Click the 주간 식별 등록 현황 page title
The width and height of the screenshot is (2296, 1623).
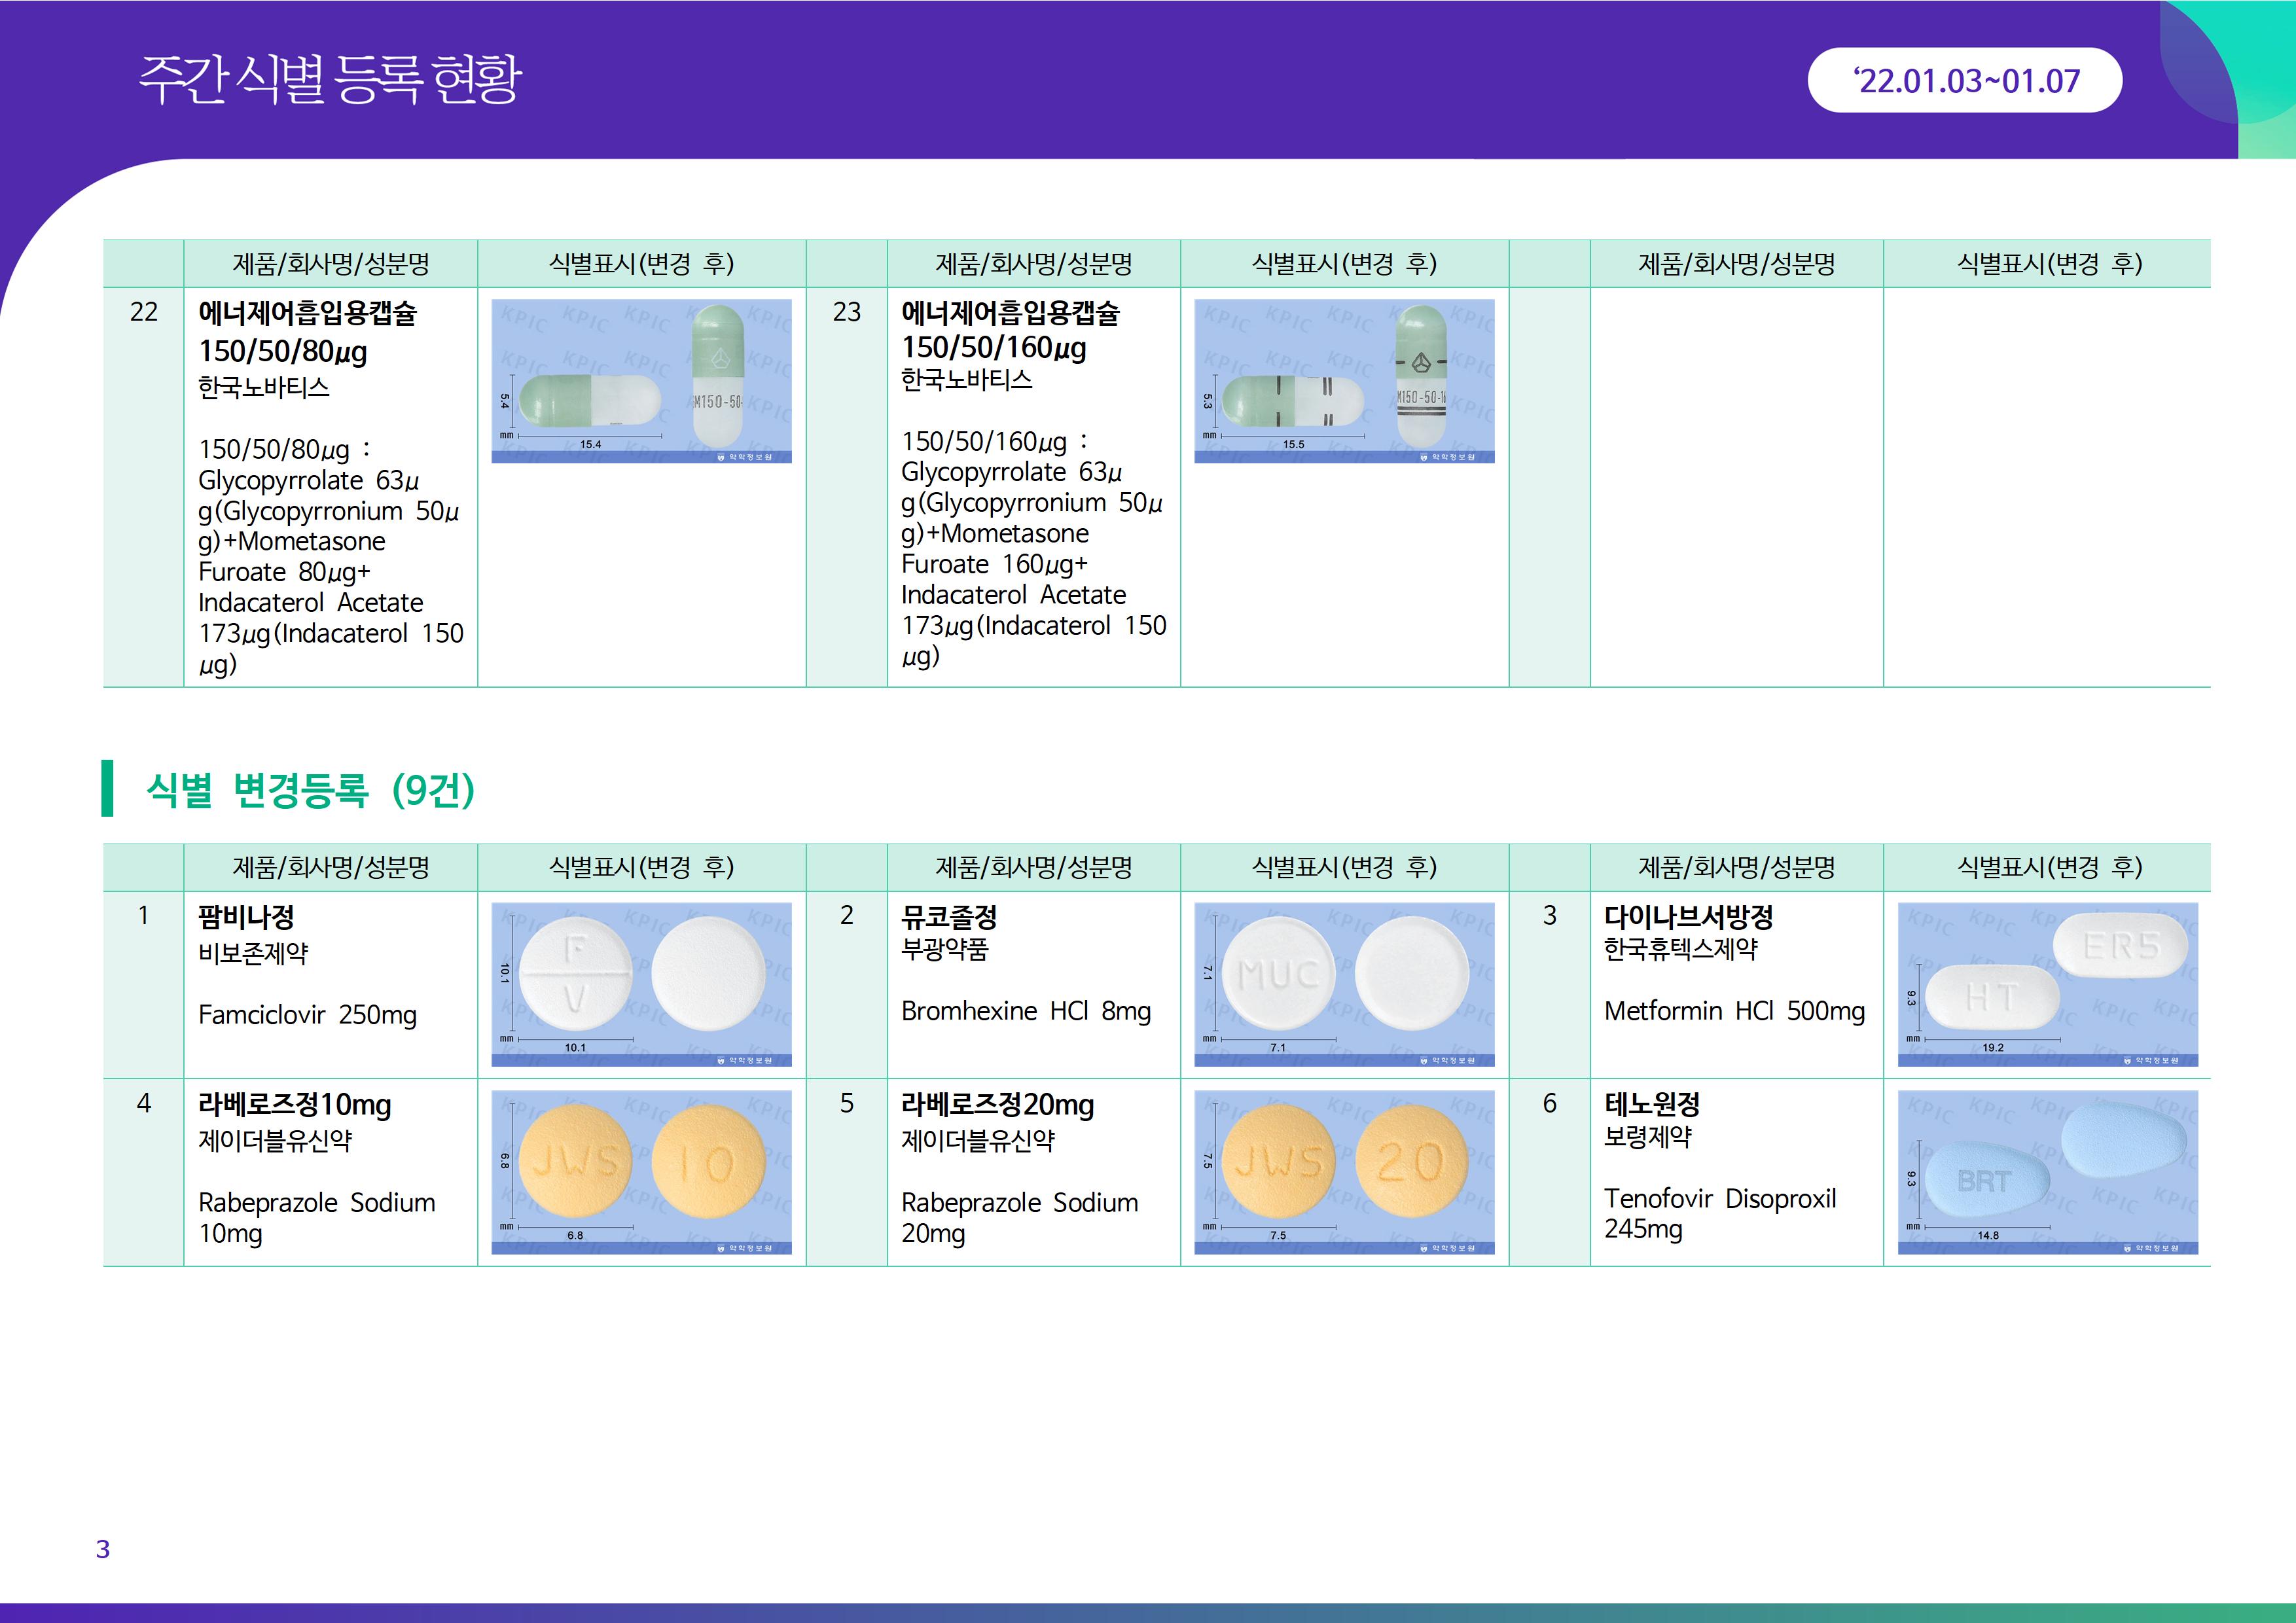(330, 80)
